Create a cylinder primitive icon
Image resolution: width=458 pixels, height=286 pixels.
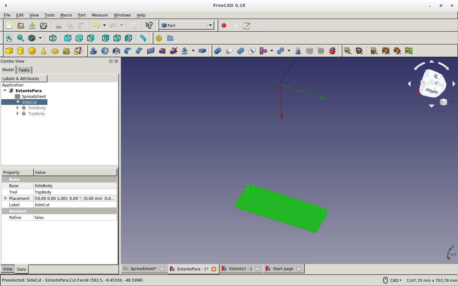click(21, 51)
